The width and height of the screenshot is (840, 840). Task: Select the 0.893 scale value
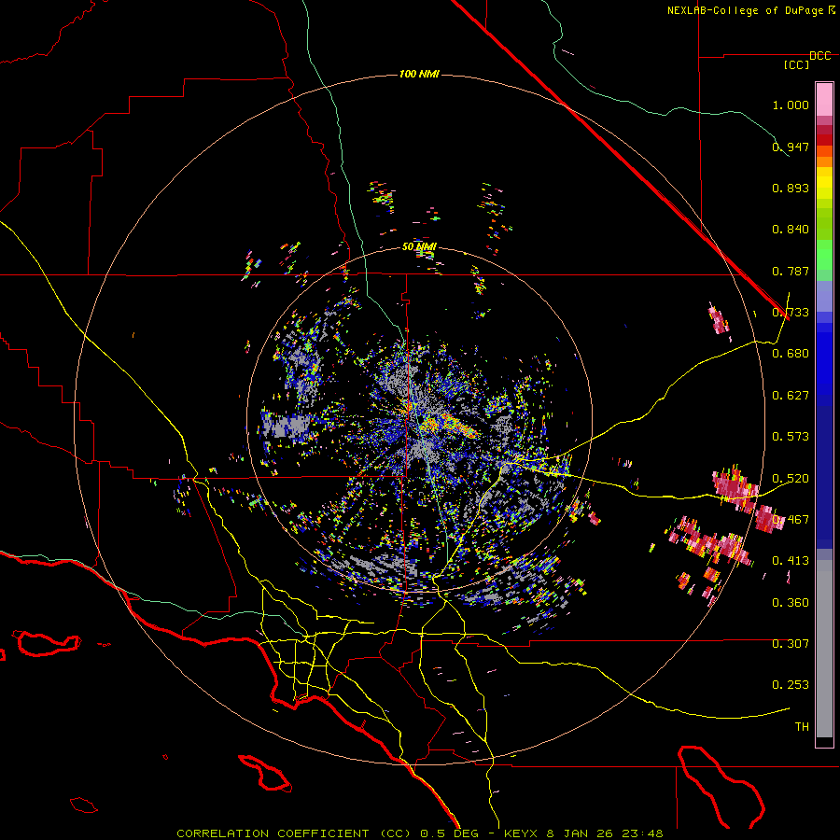(791, 188)
